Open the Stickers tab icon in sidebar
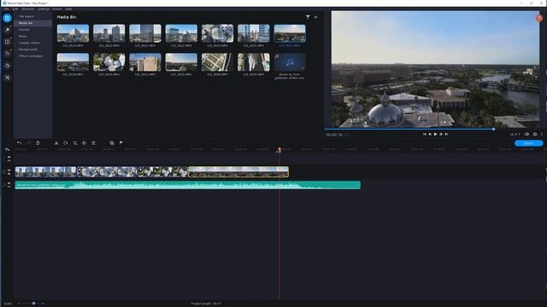 coord(7,66)
